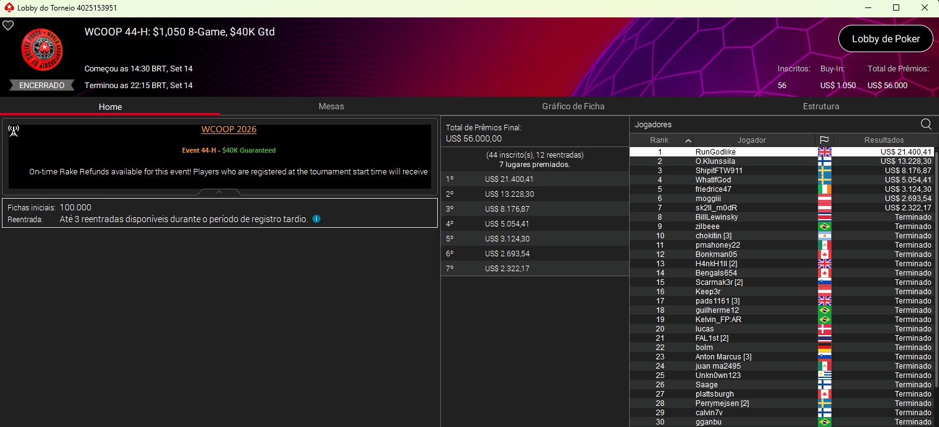
Task: Select player row juan ma2495
Action: (782, 366)
